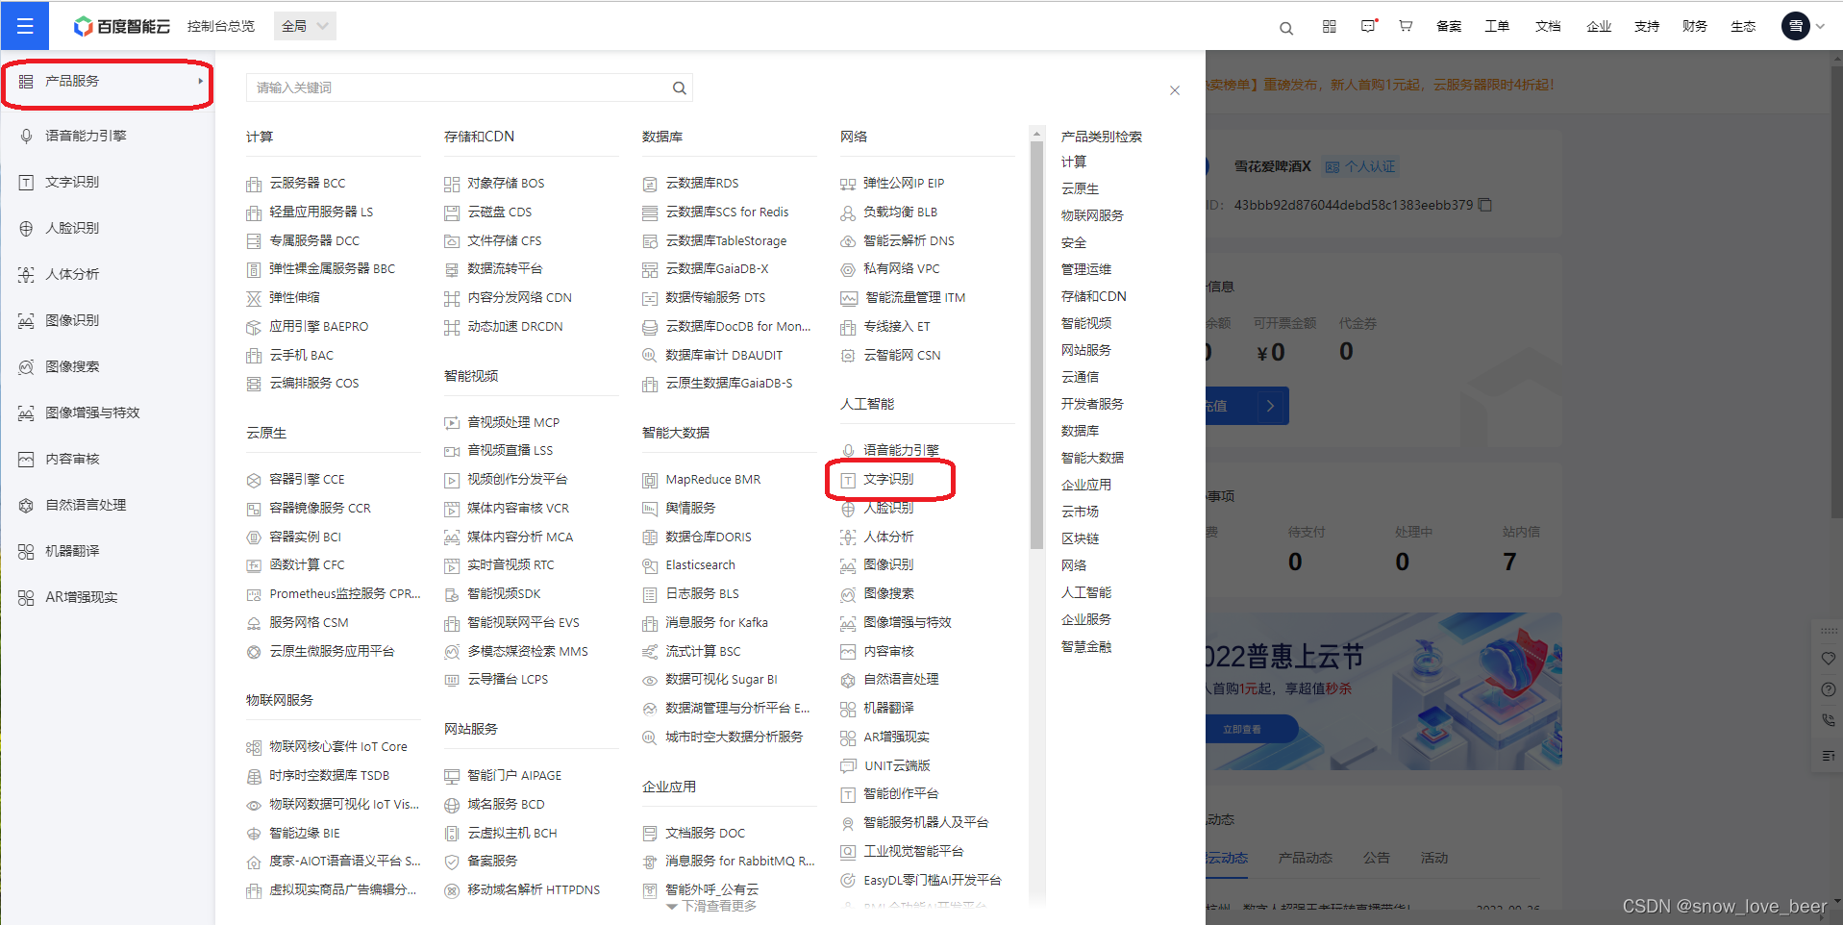Expand more products via 下滑查看更多
The height and width of the screenshot is (925, 1843).
tap(711, 906)
